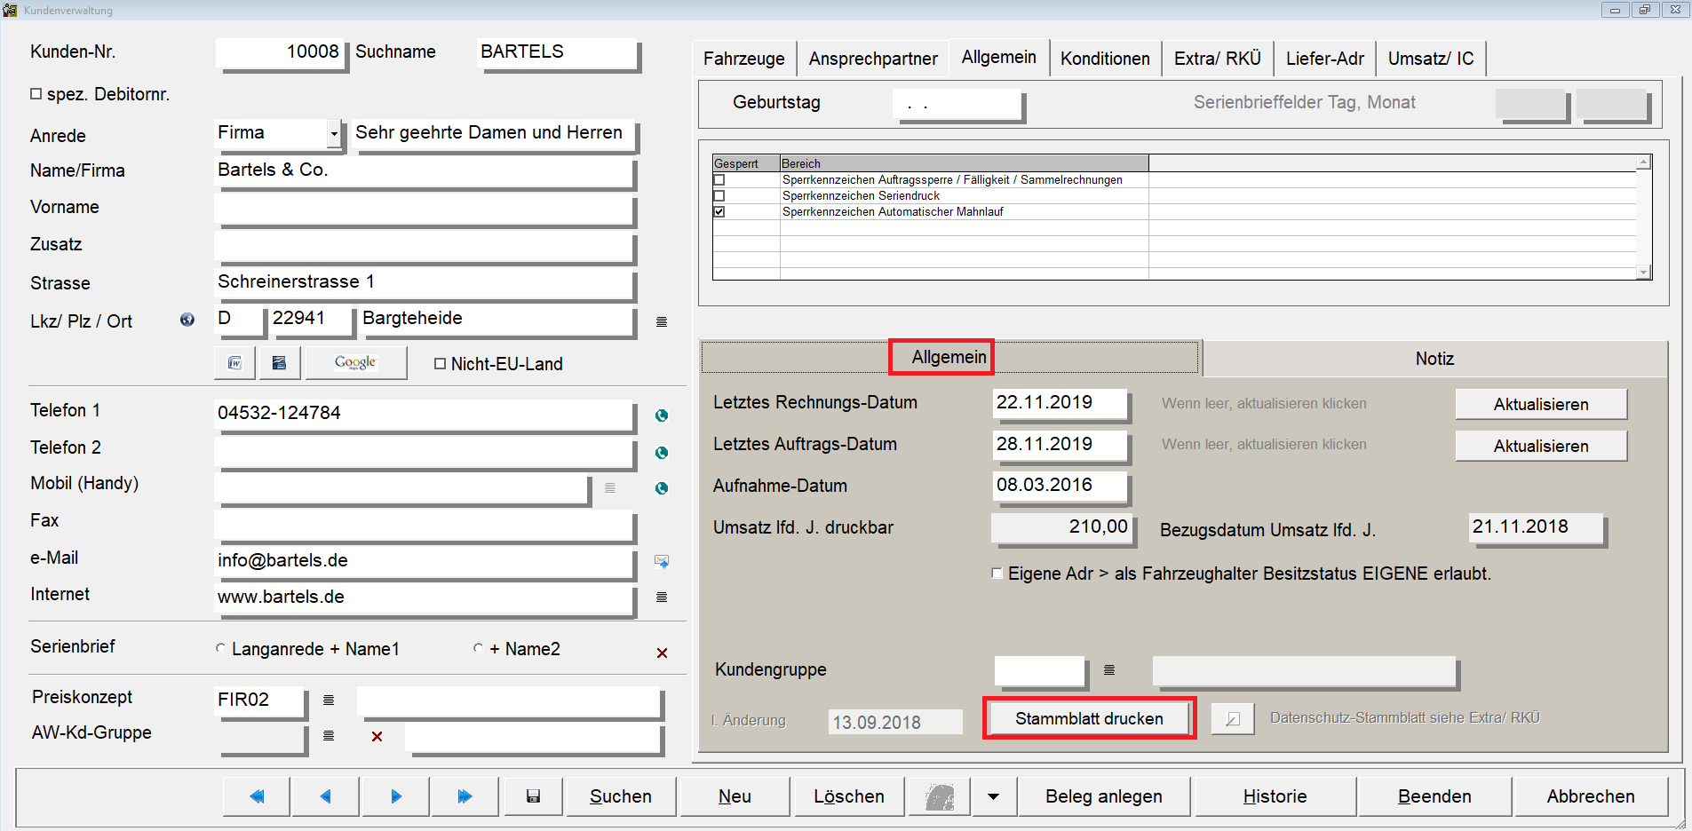Toggle the spez. Debitornr. checkbox

point(36,93)
